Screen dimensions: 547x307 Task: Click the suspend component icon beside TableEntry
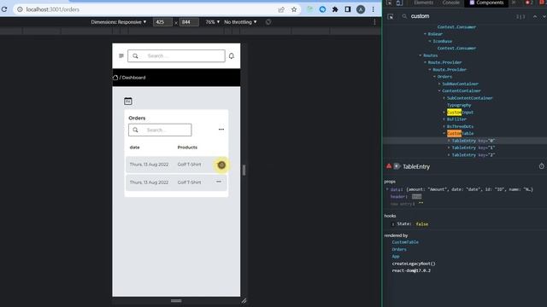[397, 166]
